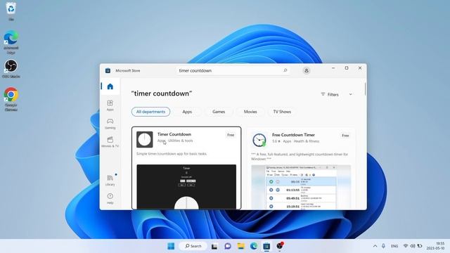This screenshot has height=253, width=450.
Task: Go to Microsoft Store Home page
Action: coord(110,86)
